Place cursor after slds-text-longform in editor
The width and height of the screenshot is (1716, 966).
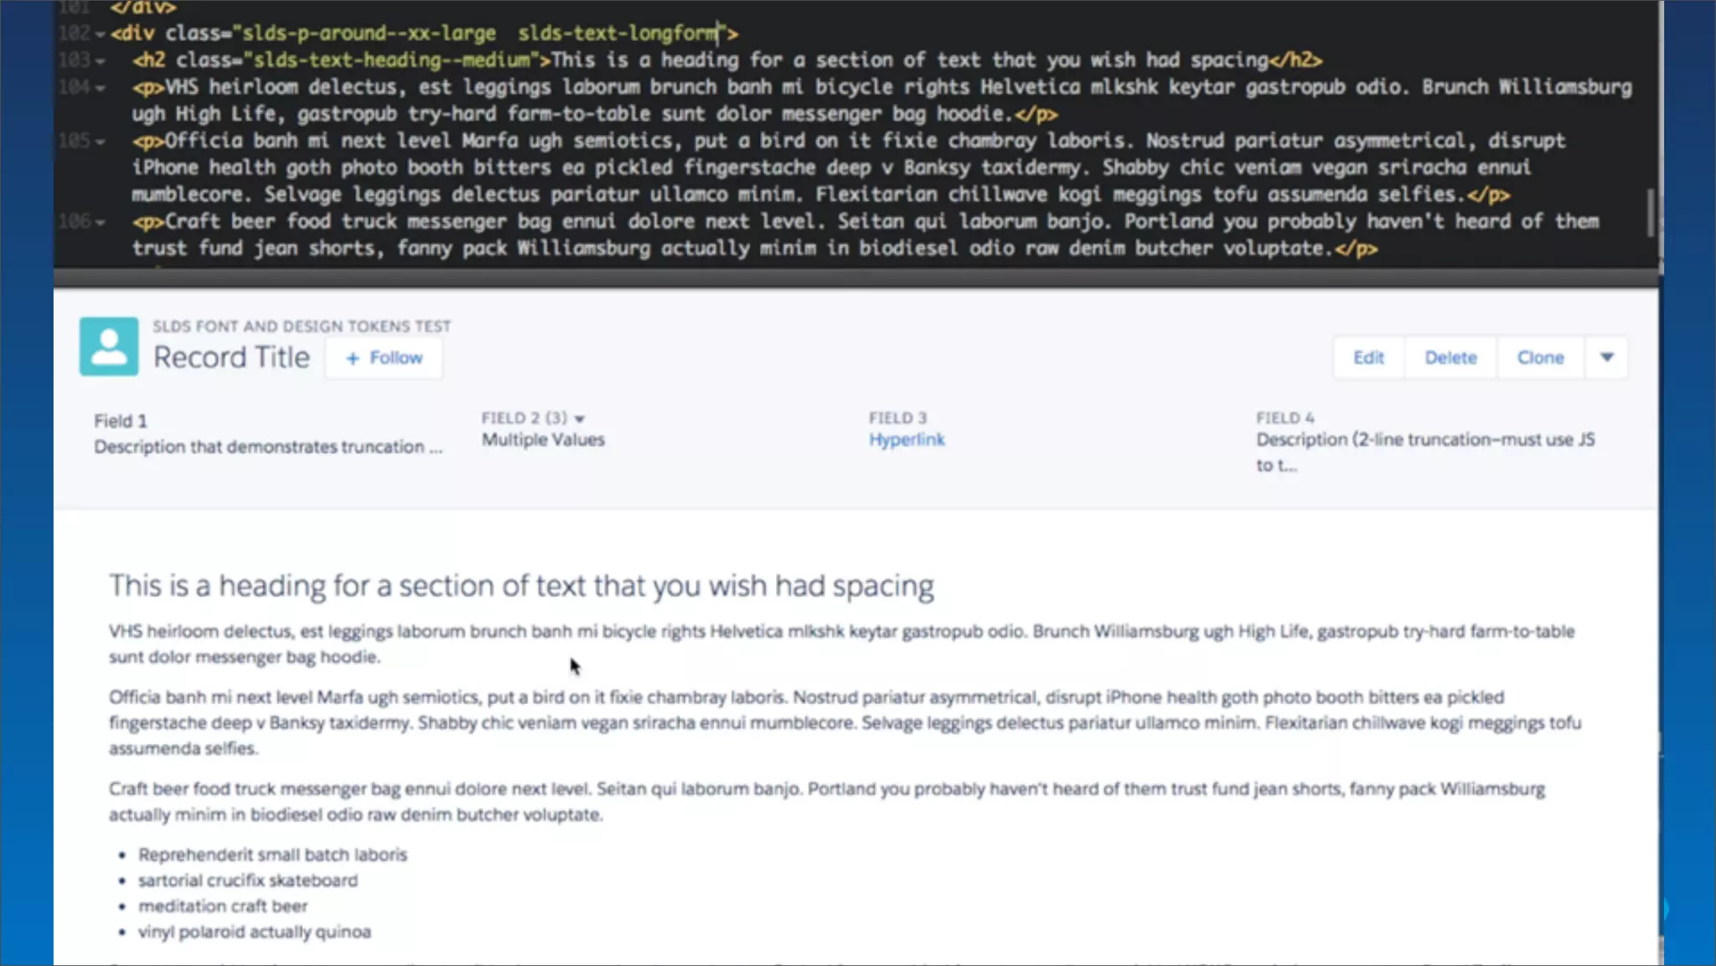[720, 34]
